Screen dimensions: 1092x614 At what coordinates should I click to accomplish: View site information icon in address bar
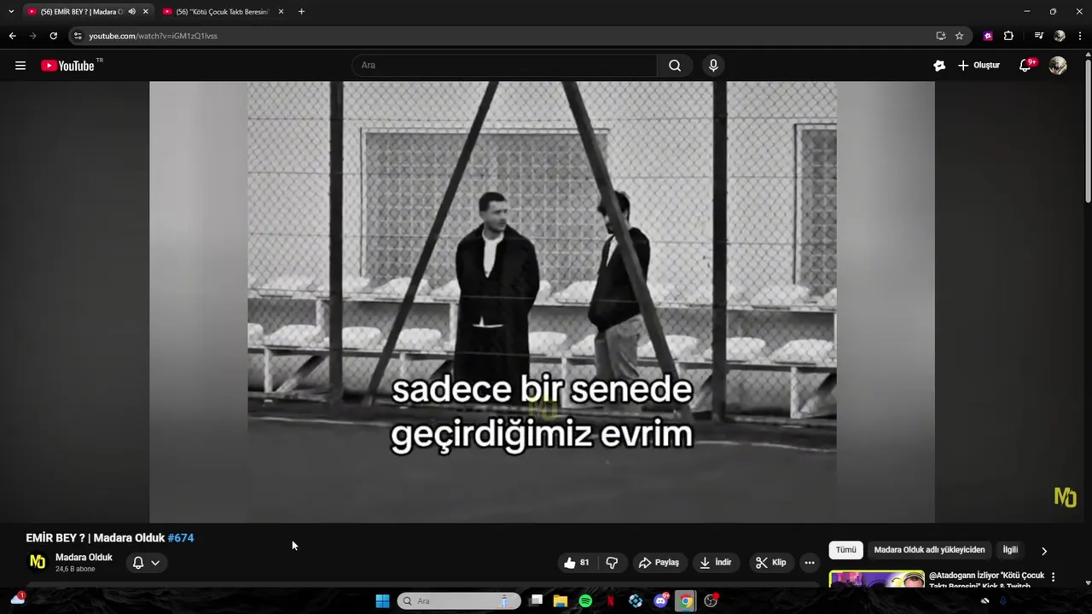[x=78, y=36]
